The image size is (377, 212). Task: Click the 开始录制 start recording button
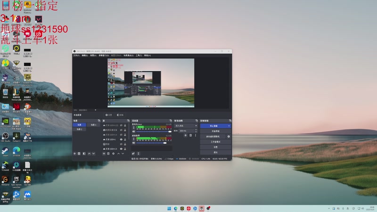[215, 131]
